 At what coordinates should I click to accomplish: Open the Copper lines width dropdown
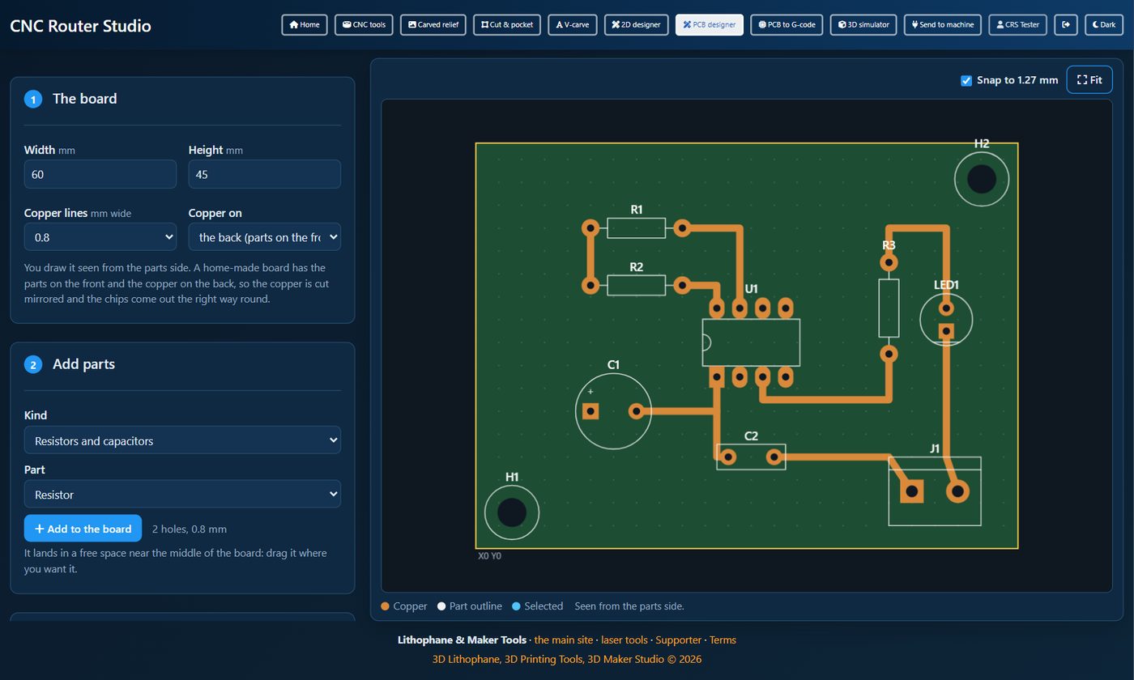pos(100,237)
